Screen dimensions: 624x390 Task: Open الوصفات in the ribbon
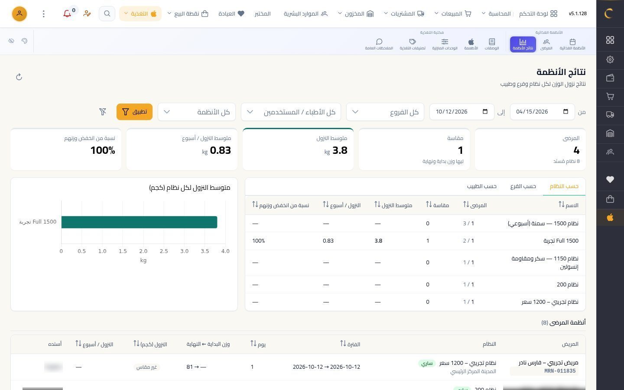(x=492, y=44)
